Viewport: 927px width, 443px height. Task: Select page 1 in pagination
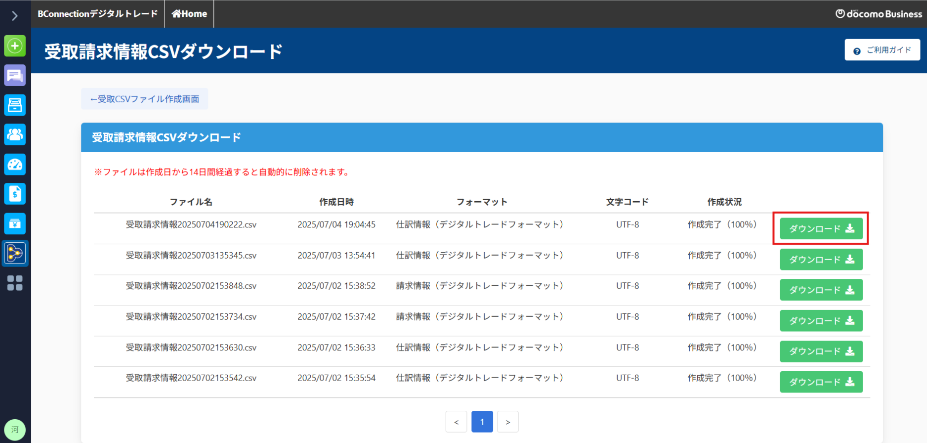point(482,422)
